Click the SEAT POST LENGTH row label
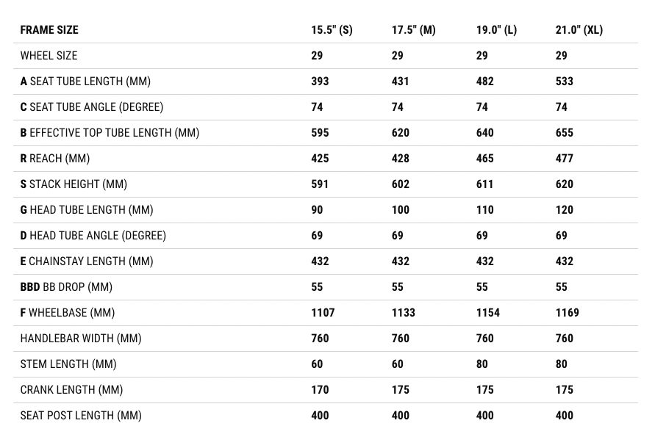 pos(81,416)
